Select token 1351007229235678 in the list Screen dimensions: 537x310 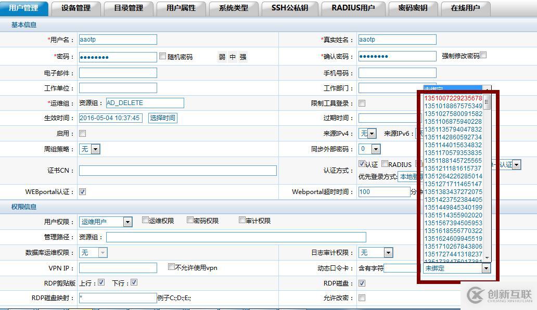(453, 98)
